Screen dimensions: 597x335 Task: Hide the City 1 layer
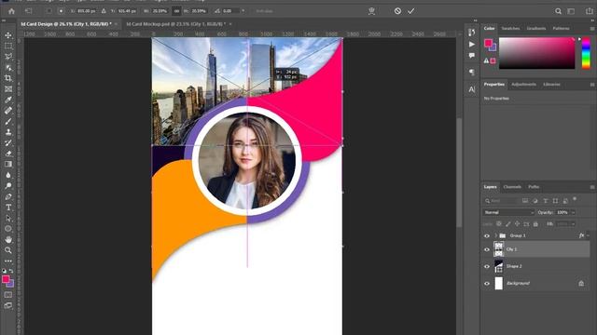tap(487, 249)
